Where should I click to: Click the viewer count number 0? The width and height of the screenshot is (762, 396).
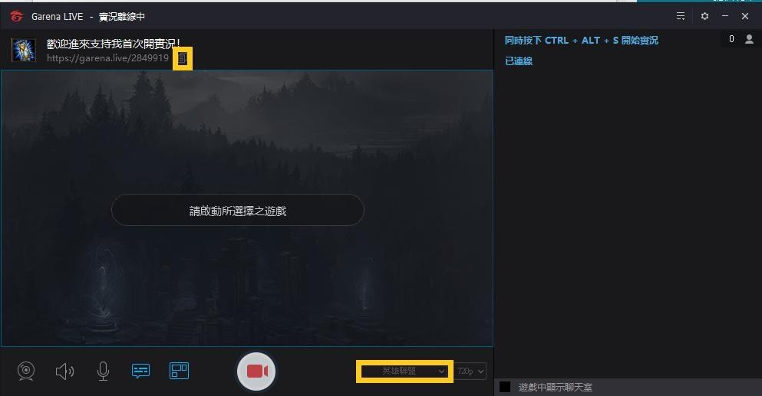731,39
